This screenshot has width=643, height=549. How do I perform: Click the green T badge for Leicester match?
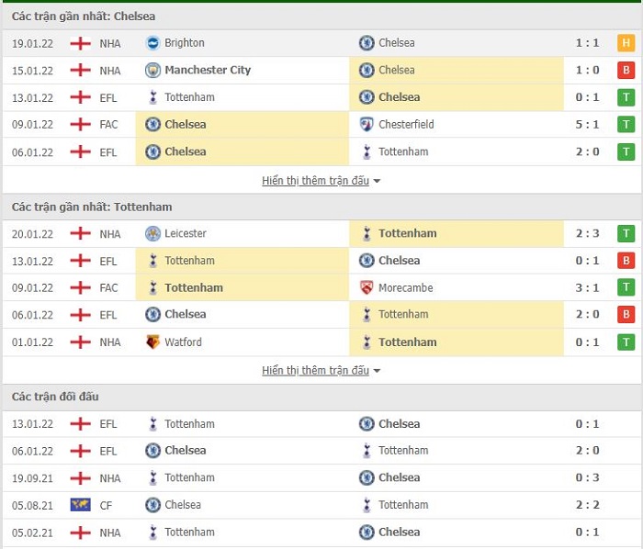pos(626,233)
